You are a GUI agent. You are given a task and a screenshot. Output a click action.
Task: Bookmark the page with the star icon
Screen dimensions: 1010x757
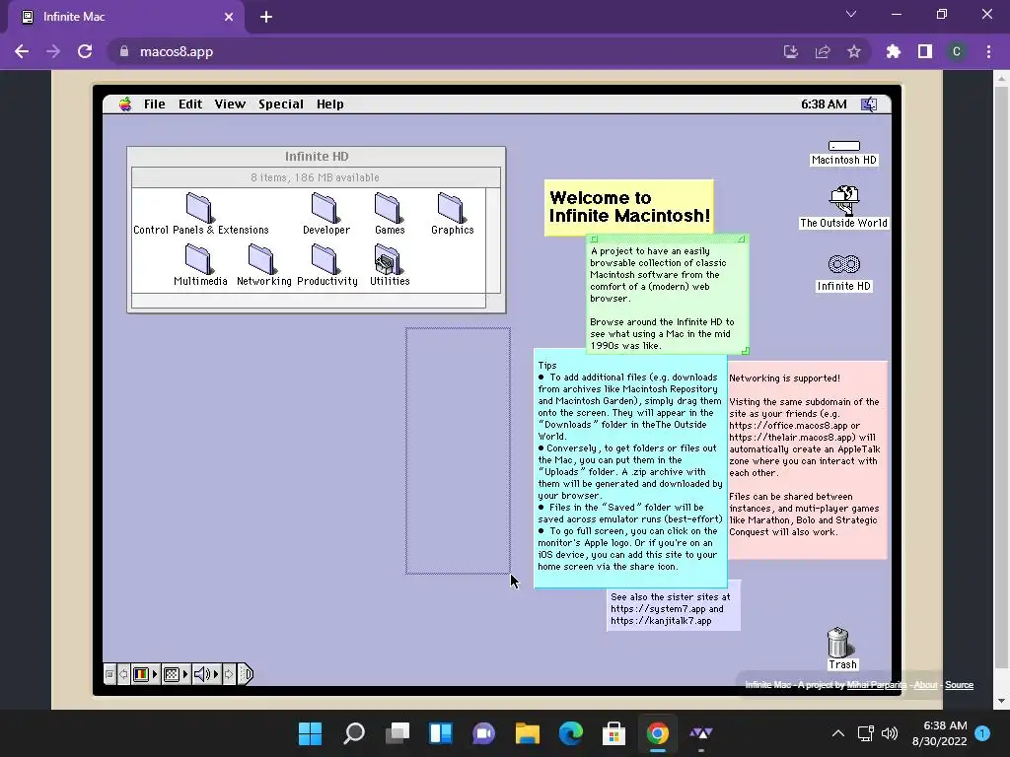click(854, 51)
